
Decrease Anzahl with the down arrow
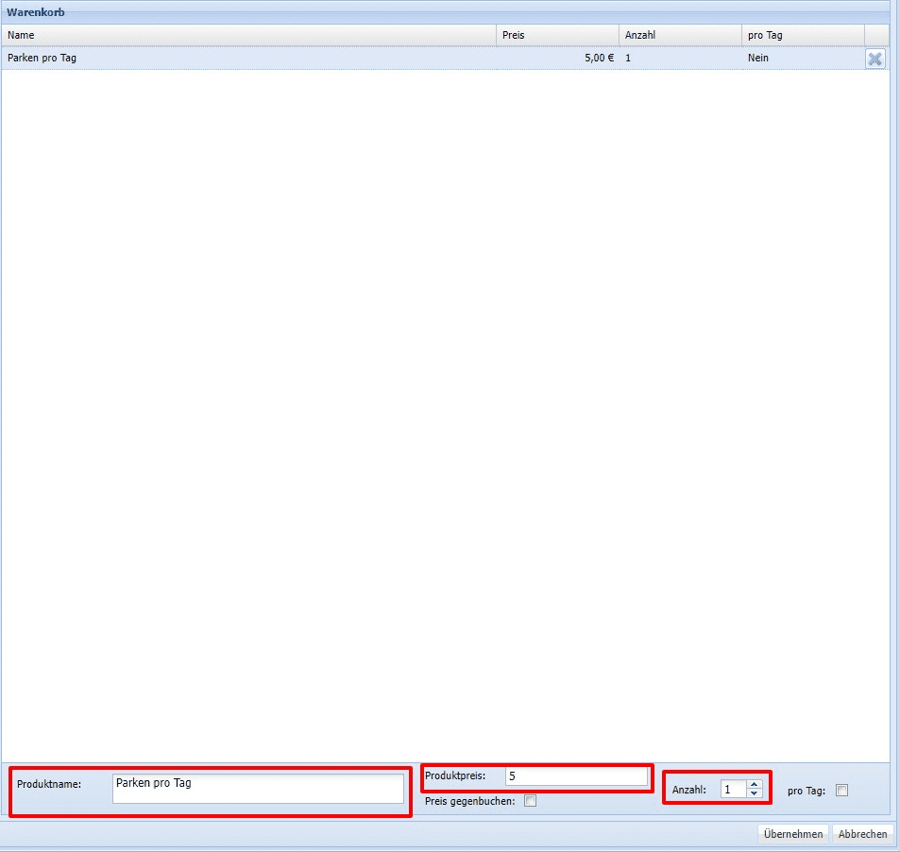coord(754,793)
